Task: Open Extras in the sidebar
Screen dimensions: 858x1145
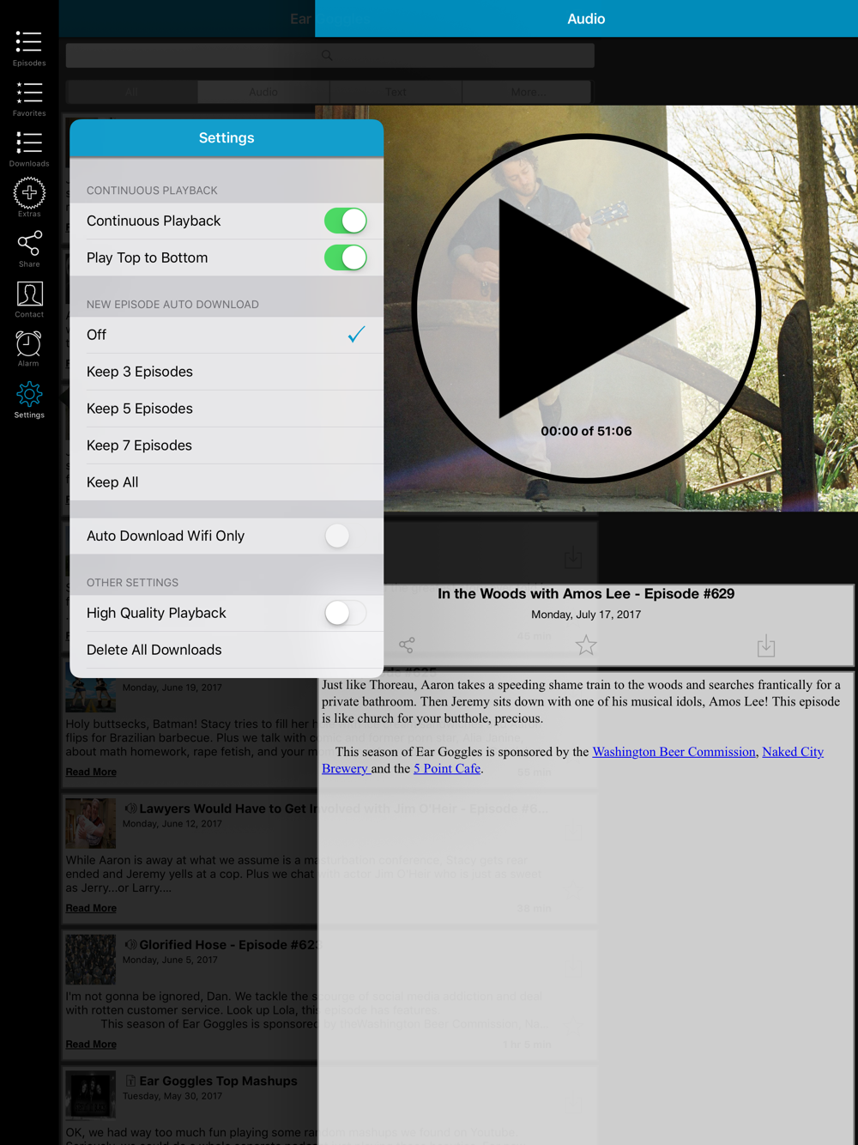Action: [28, 198]
